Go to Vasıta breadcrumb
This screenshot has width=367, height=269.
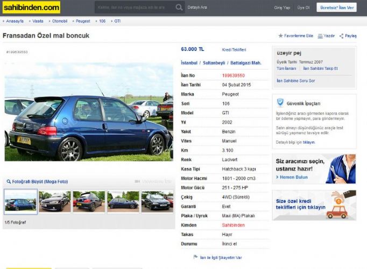click(x=38, y=21)
